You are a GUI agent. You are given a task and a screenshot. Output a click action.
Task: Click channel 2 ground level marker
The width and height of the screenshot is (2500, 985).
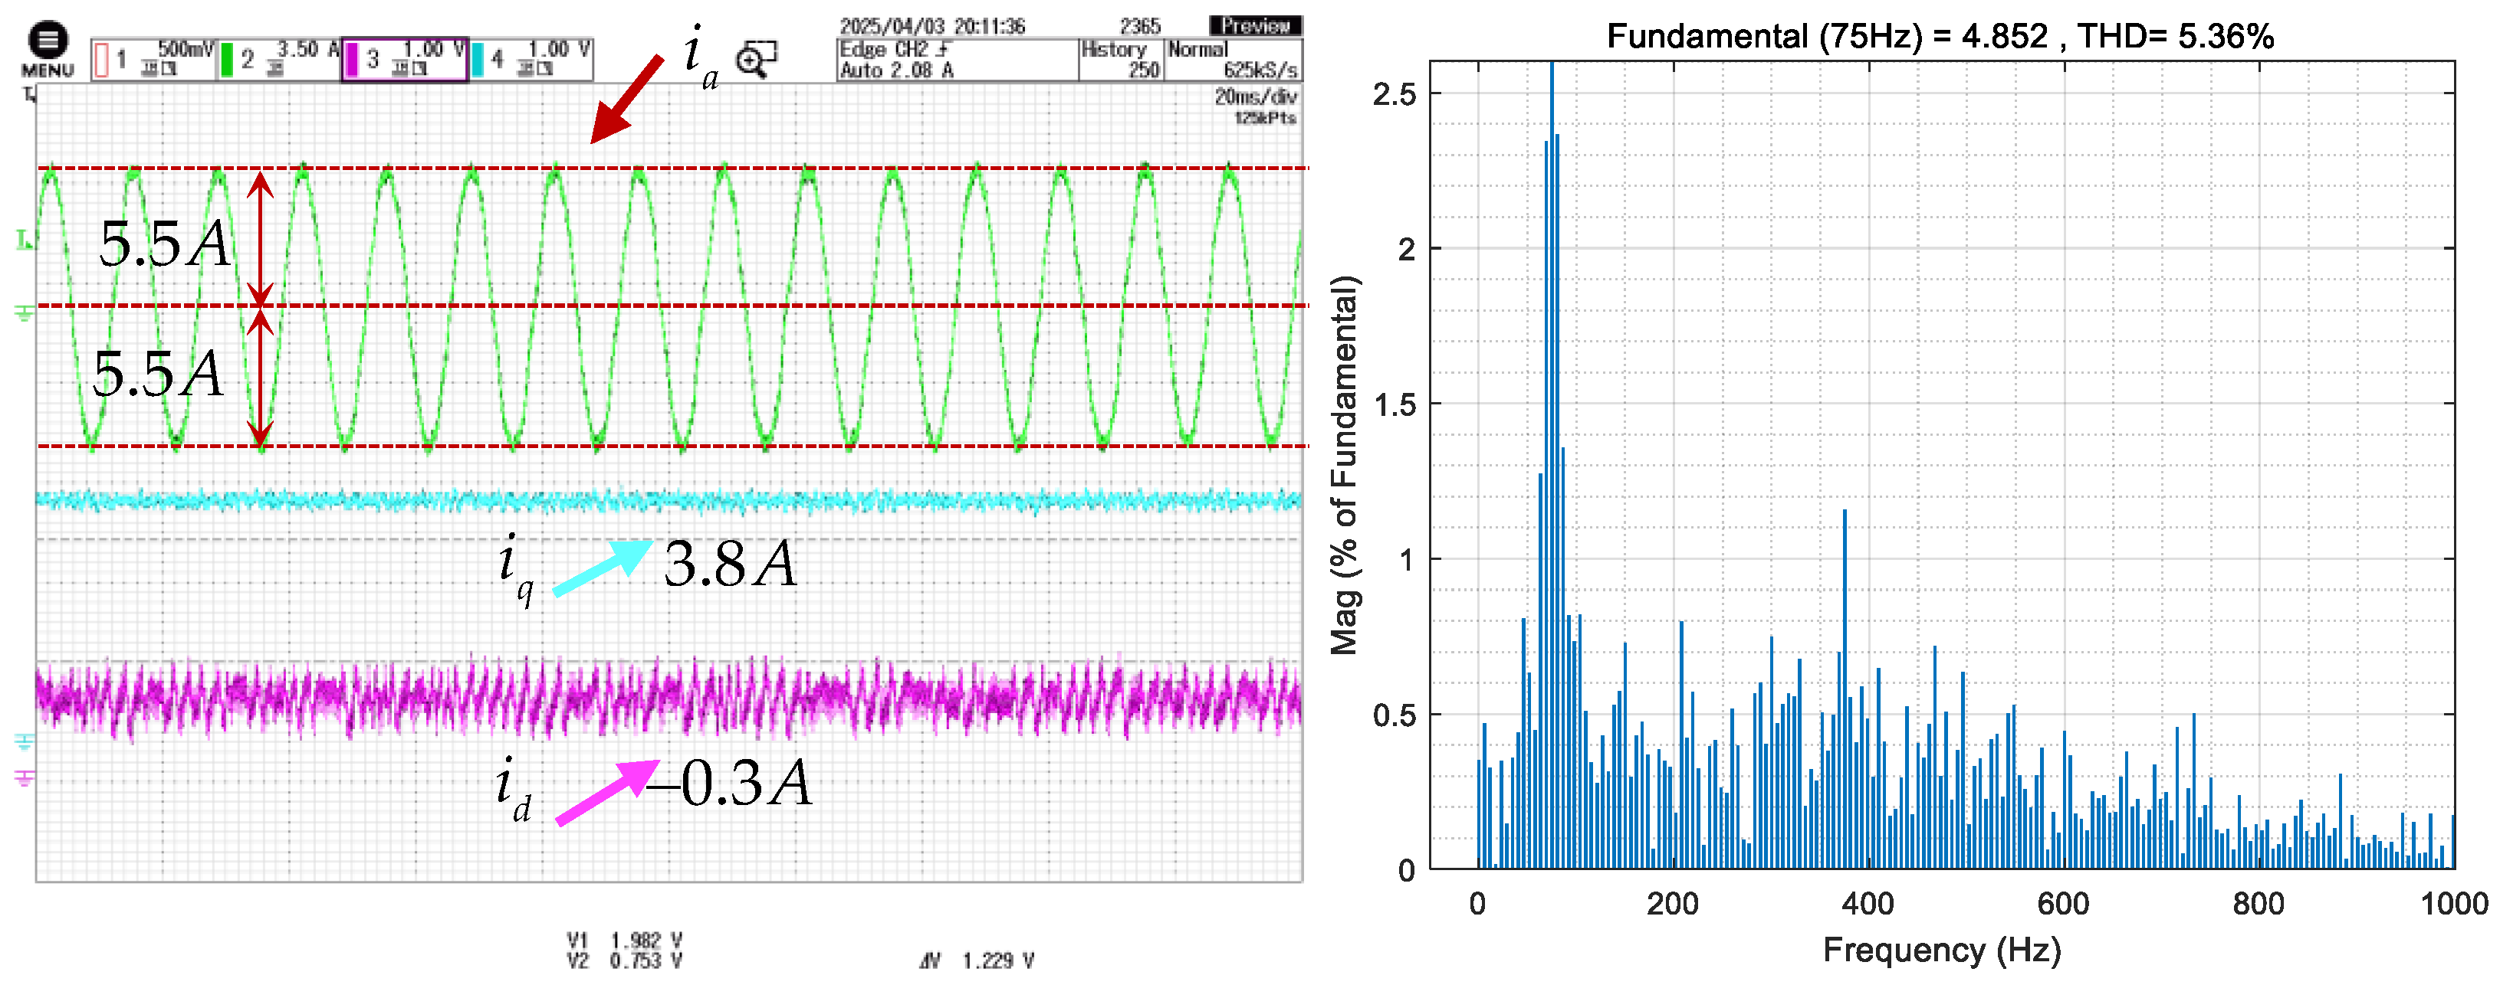25,313
